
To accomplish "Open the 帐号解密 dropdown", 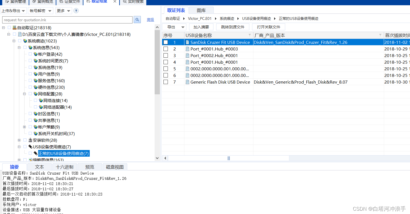I will pyautogui.click(x=40, y=11).
